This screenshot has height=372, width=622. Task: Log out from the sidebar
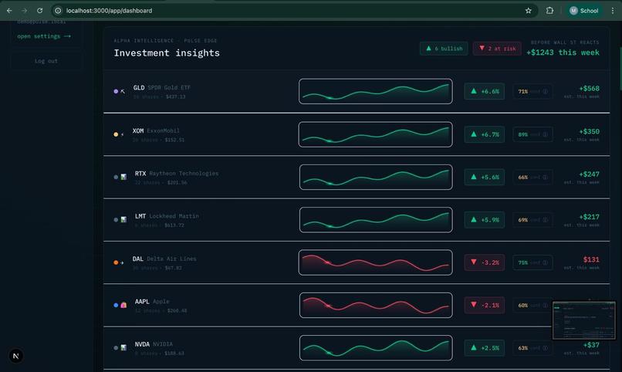click(46, 61)
